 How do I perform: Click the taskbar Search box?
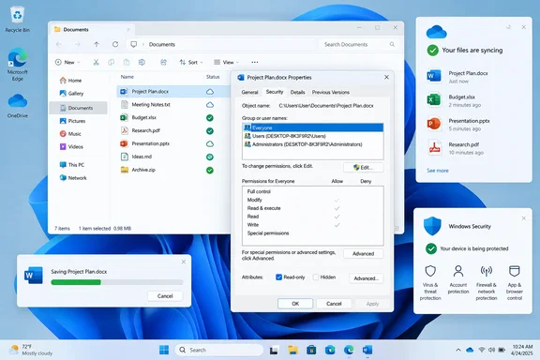[x=219, y=350]
